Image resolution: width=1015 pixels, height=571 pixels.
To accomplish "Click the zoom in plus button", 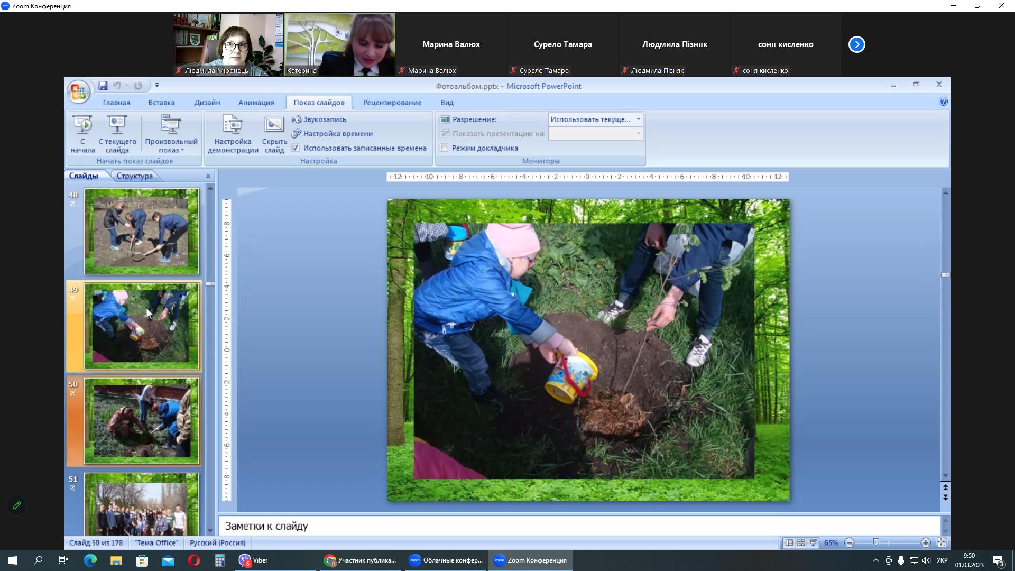I will (926, 543).
